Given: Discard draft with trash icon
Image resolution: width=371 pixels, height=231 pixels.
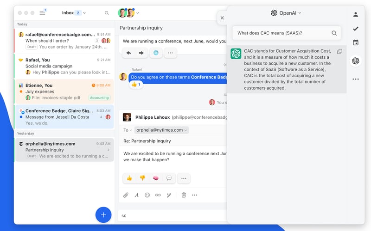Looking at the screenshot, I should click(184, 195).
